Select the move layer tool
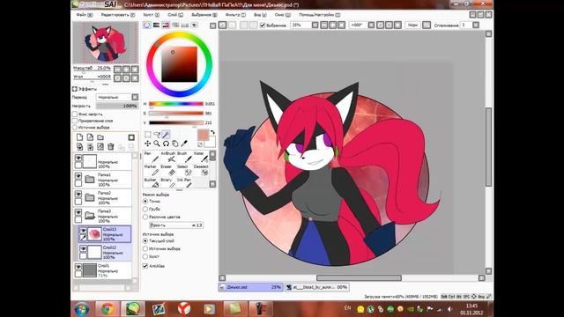 coord(148,144)
